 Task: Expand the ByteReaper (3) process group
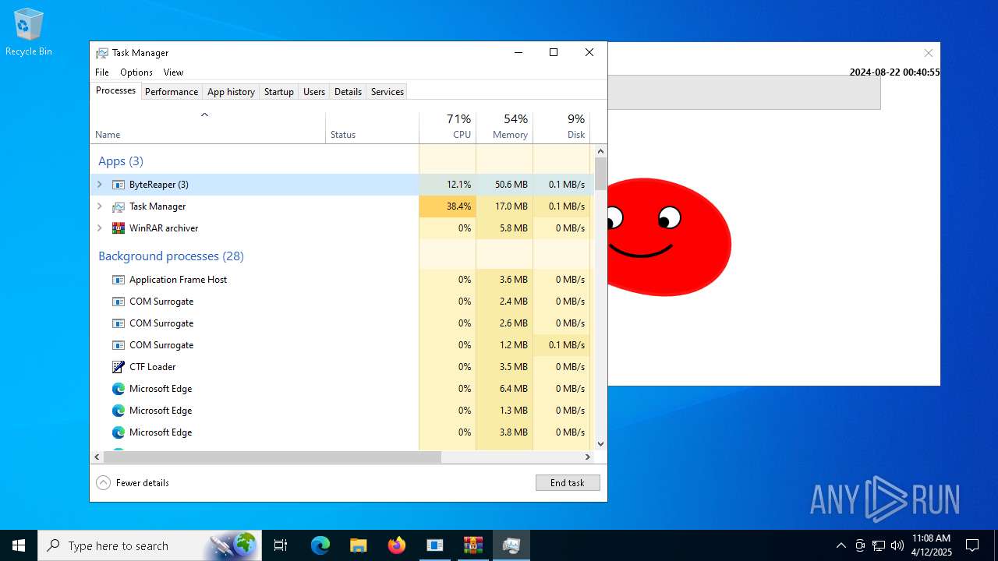pos(99,185)
